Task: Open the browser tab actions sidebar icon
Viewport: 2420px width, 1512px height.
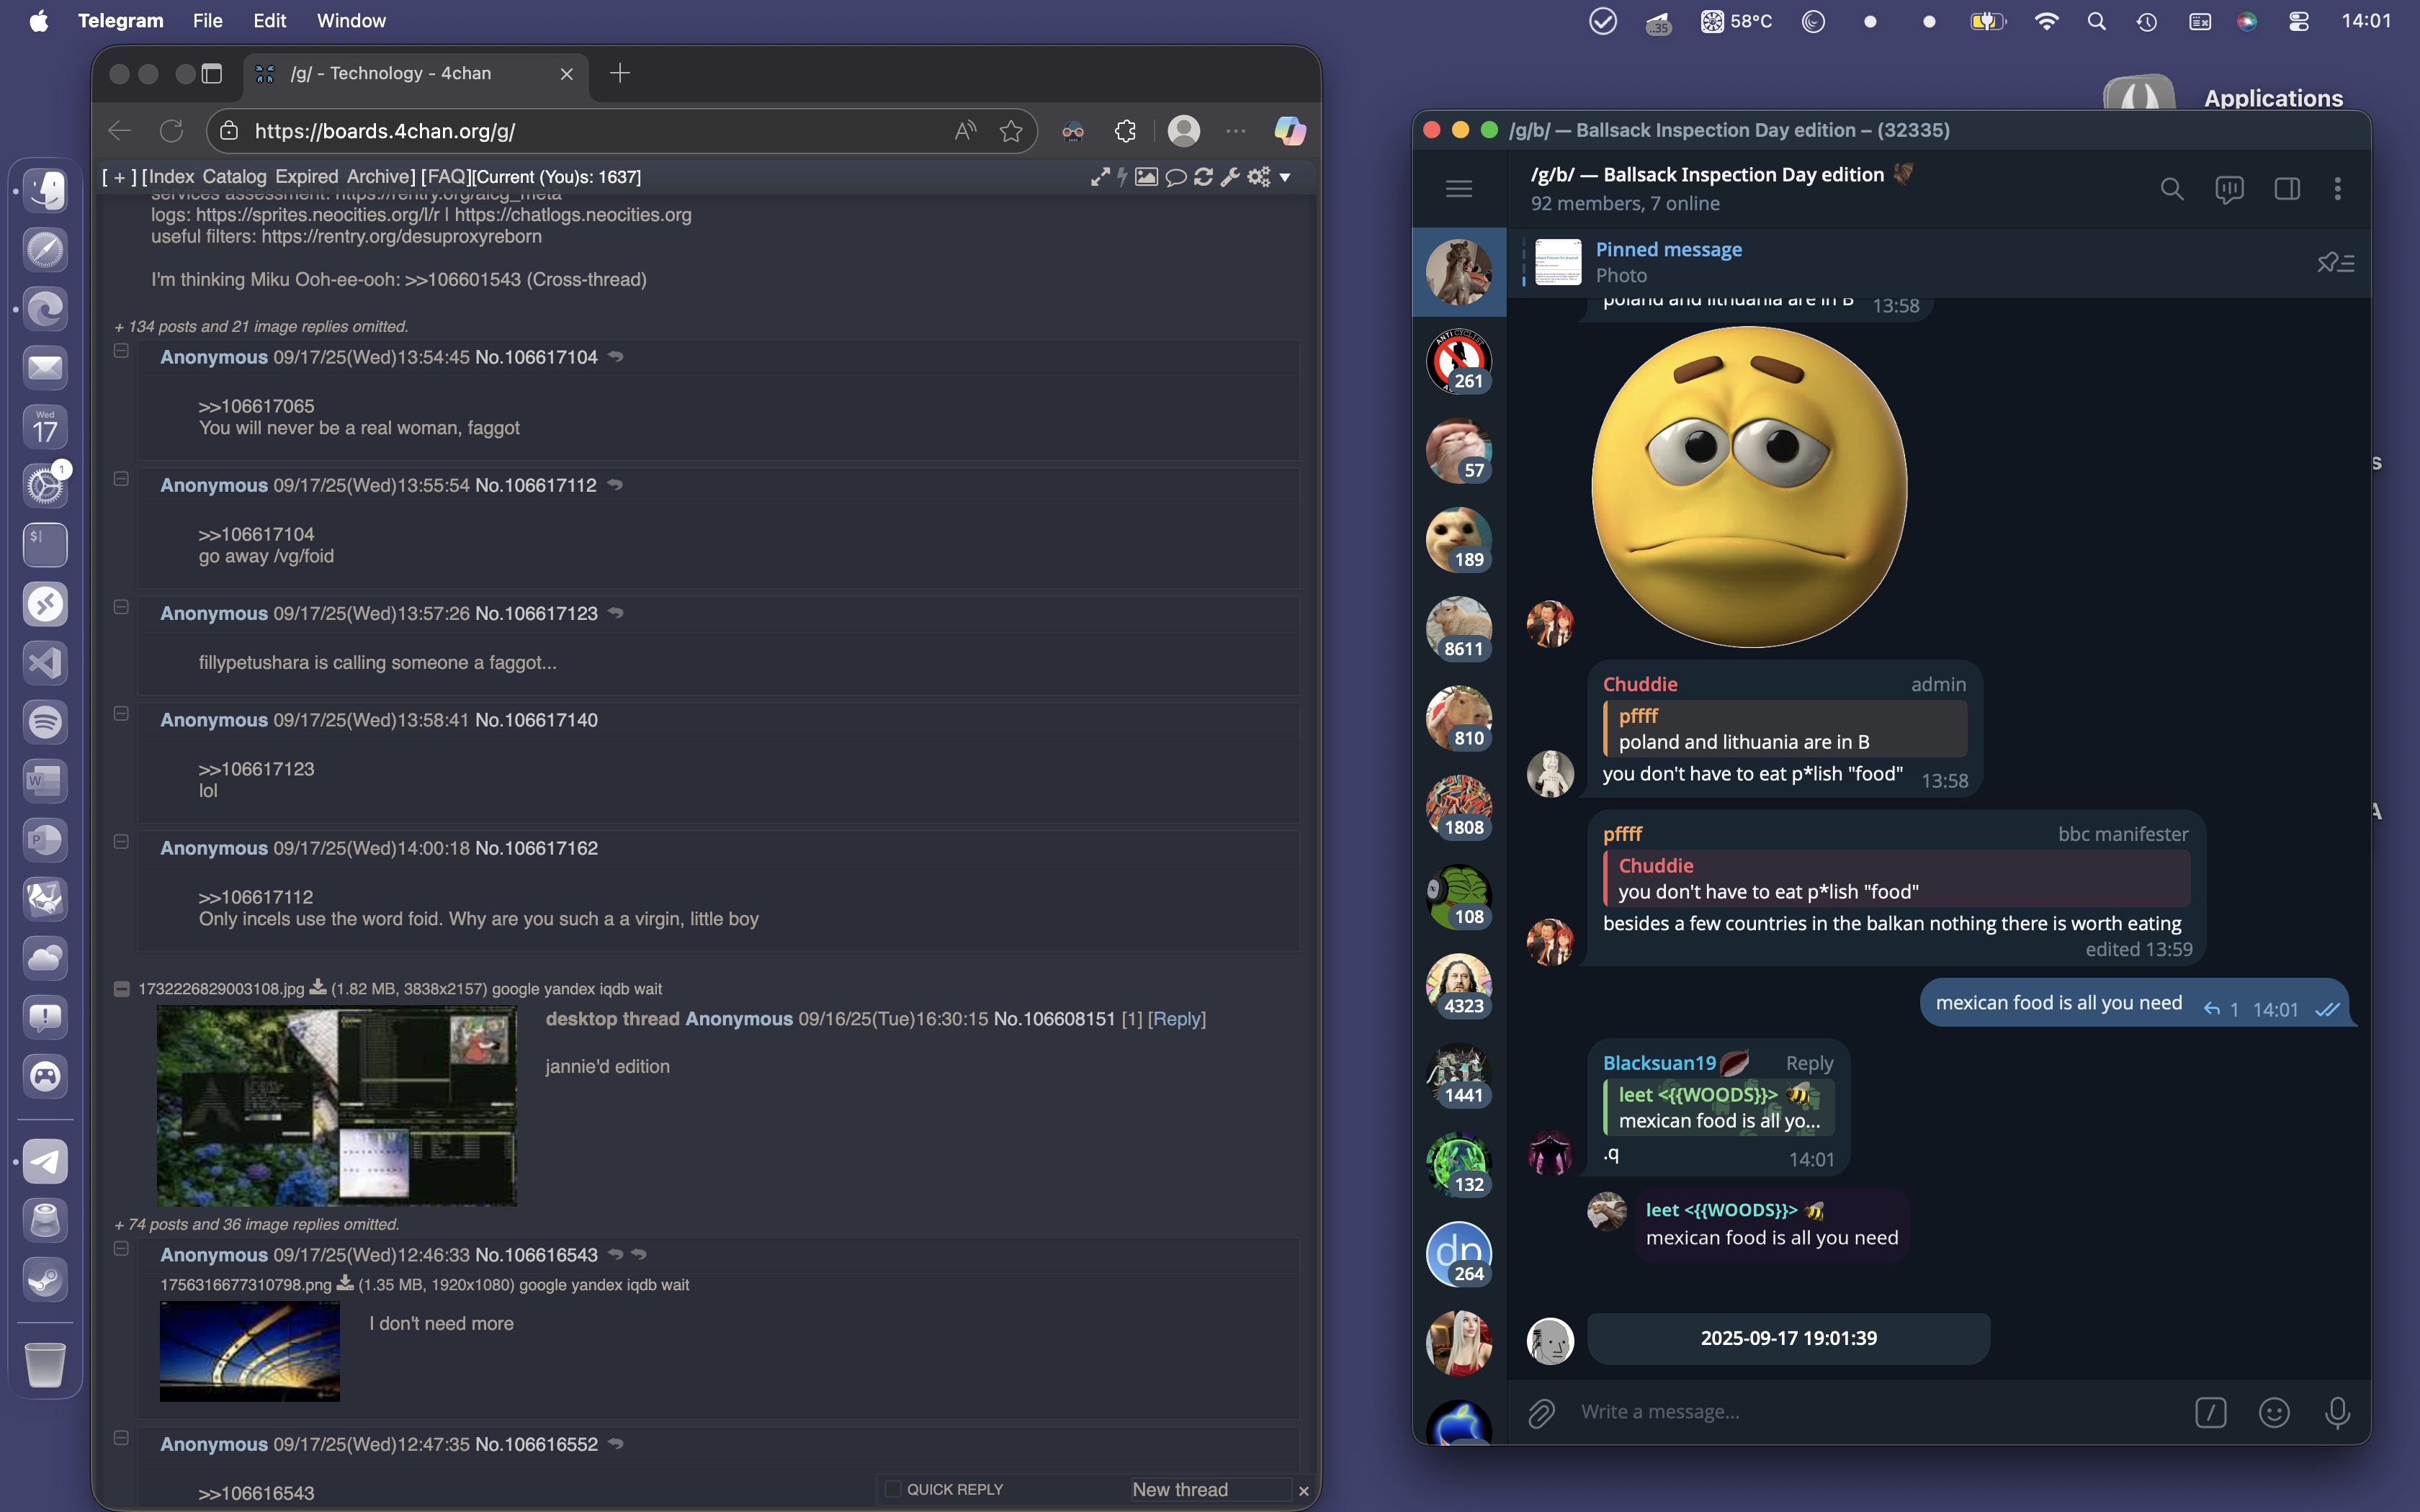Action: click(212, 73)
